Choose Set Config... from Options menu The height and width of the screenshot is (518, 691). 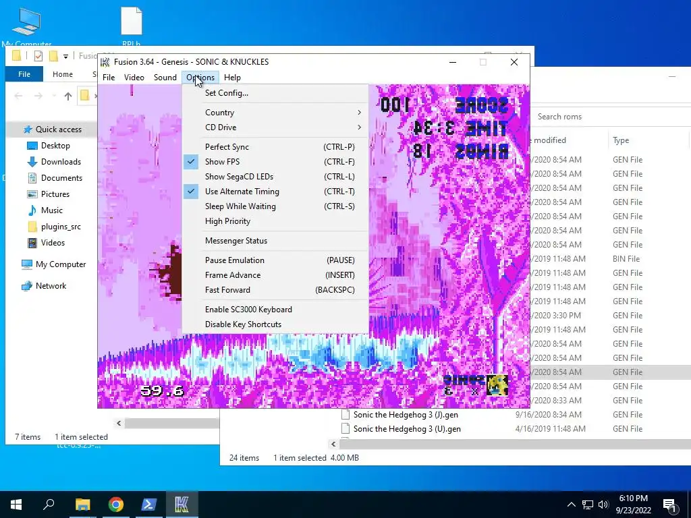[275, 93]
